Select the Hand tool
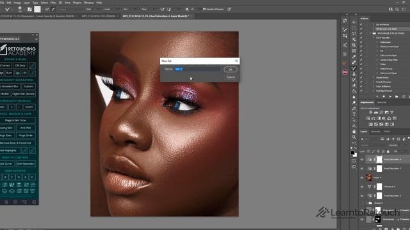The height and width of the screenshot is (230, 410). [354, 132]
